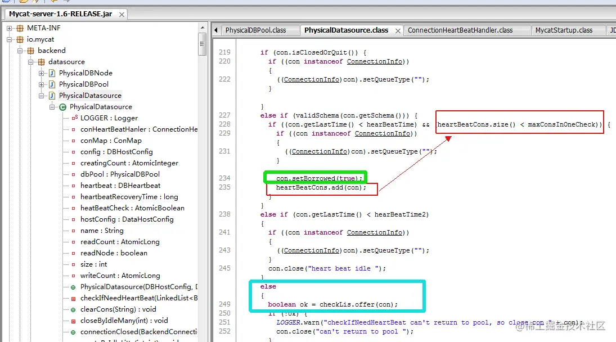Click the size int field icon

74,264
